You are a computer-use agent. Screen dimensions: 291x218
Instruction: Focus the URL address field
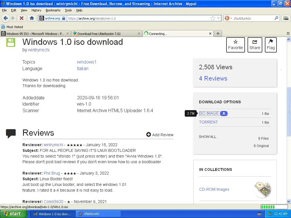pyautogui.click(x=138, y=18)
